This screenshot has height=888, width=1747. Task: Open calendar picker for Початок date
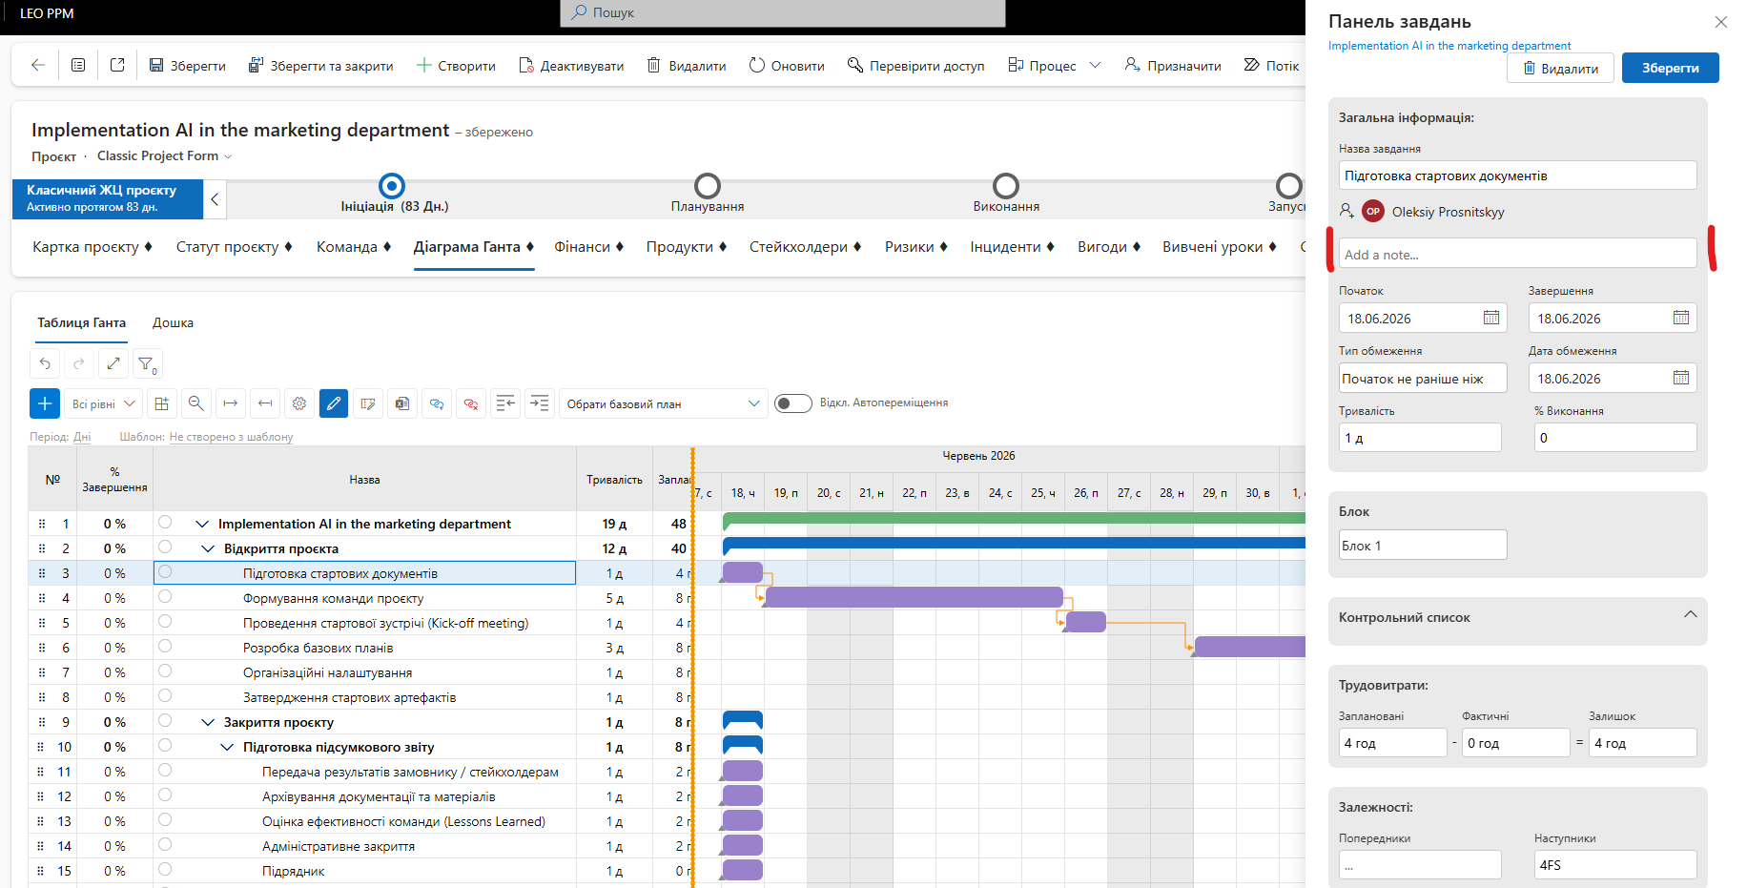(1491, 318)
